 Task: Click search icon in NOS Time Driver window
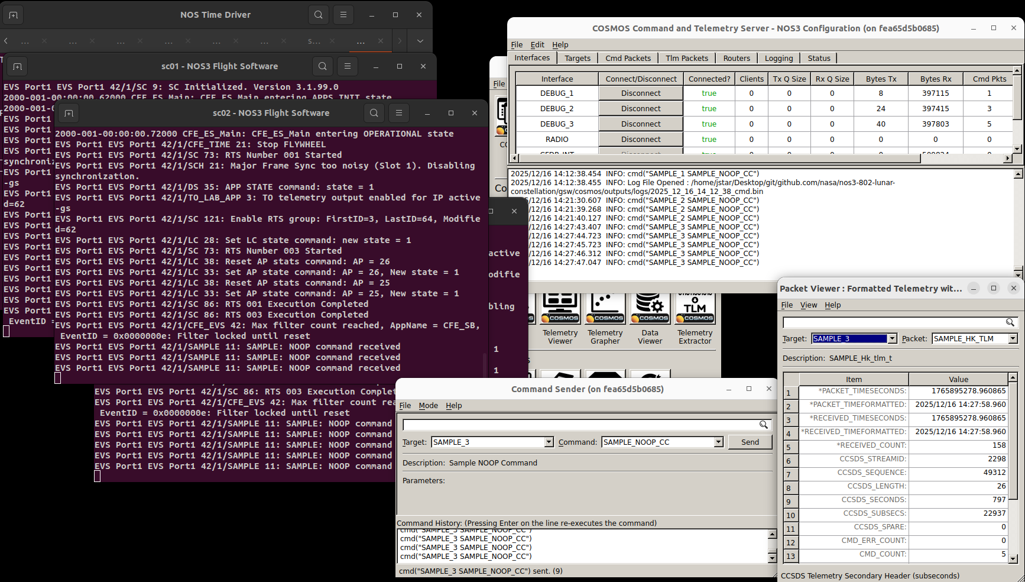tap(319, 15)
